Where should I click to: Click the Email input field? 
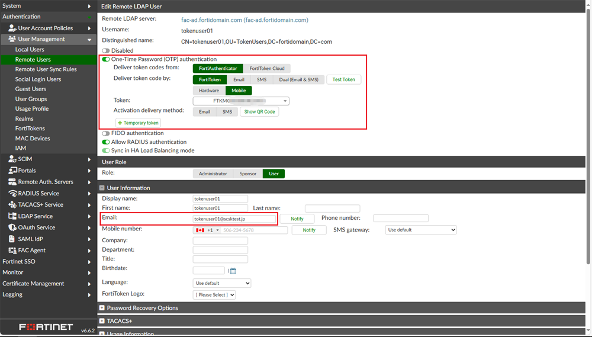(234, 219)
